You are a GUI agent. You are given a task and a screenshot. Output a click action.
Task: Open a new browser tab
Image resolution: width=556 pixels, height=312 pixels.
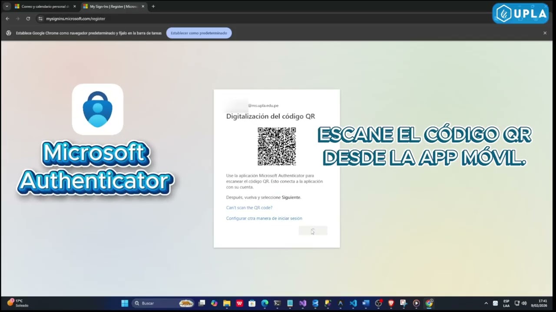[x=153, y=6]
